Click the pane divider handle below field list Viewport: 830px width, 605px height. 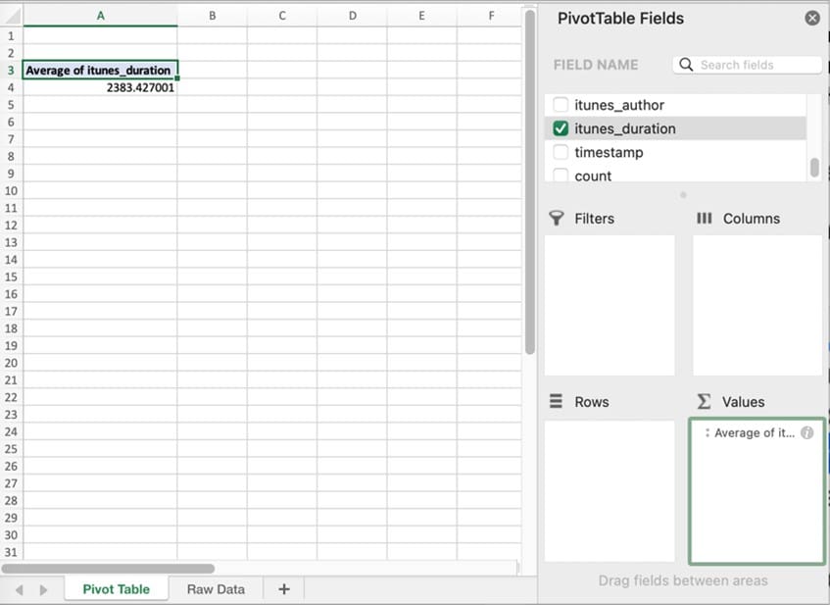[x=683, y=195]
